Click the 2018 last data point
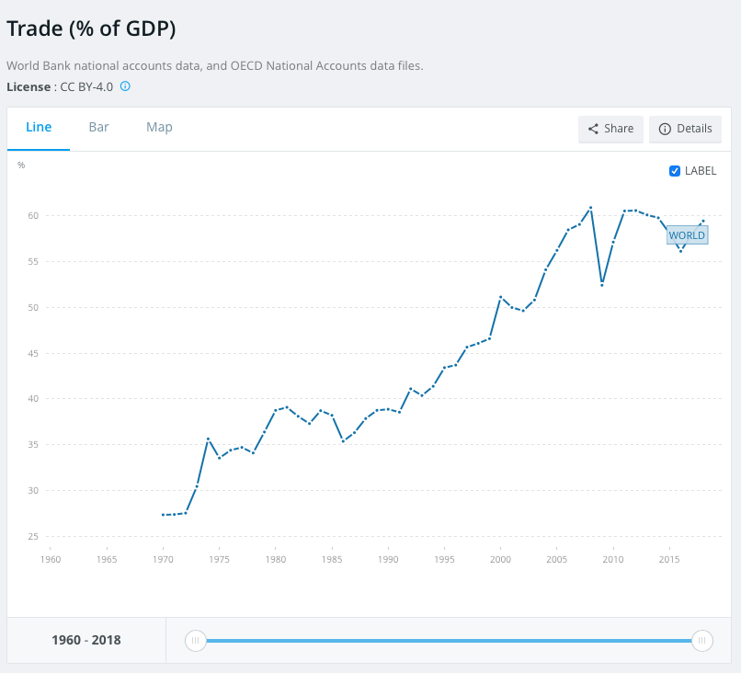The height and width of the screenshot is (673, 741). (703, 221)
